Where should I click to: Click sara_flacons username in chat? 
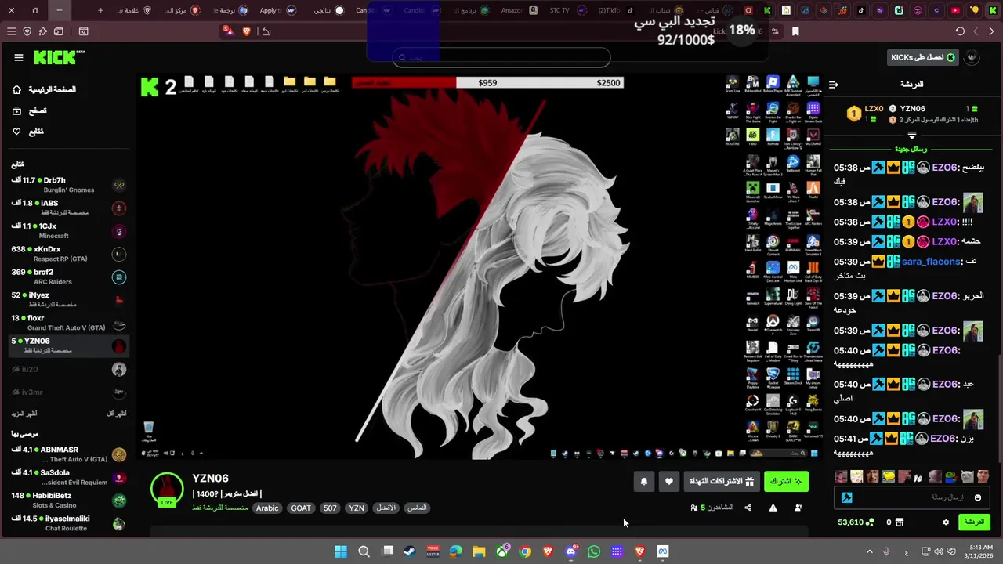pyautogui.click(x=930, y=262)
